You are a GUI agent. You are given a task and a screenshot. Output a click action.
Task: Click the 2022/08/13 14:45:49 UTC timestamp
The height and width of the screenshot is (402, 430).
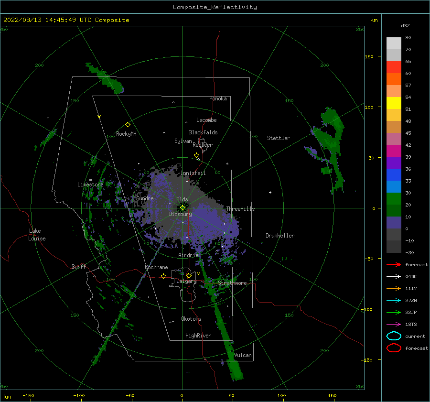pyautogui.click(x=47, y=20)
